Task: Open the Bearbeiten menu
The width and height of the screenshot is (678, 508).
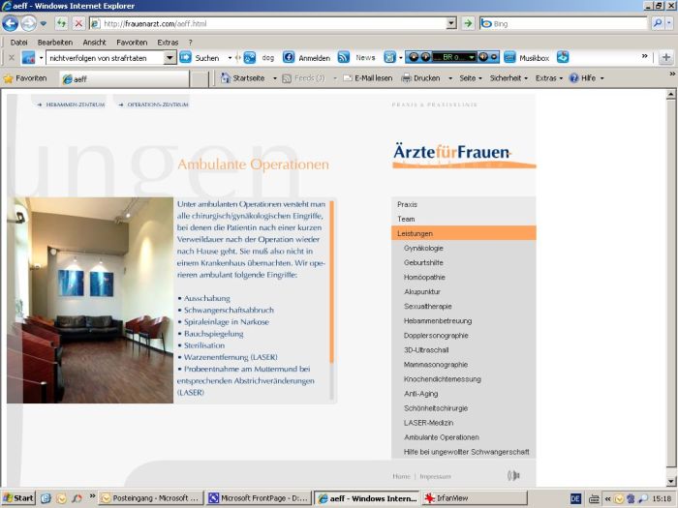Action: [x=55, y=43]
